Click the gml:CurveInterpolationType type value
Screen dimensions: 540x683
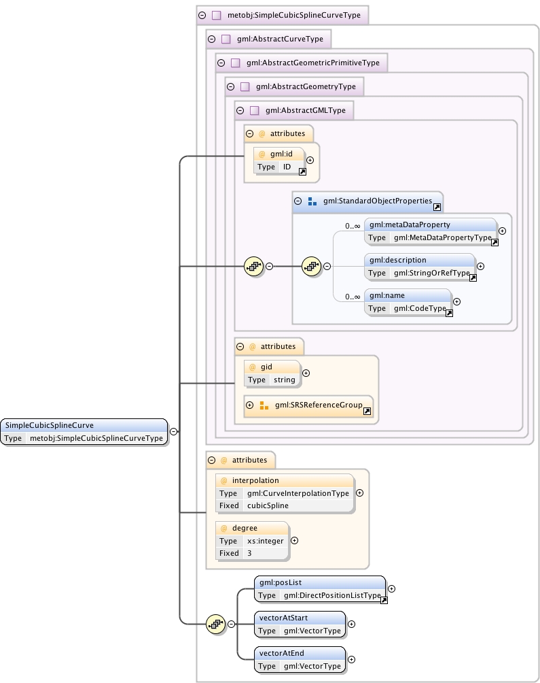coord(298,493)
